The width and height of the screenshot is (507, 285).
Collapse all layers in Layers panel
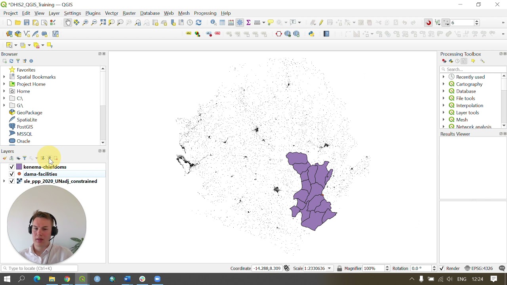click(49, 158)
